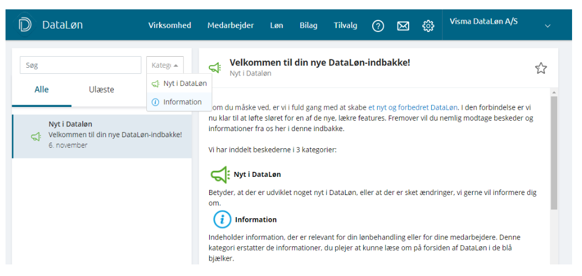Star the welcome message as favorite
This screenshot has height=276, width=582.
click(x=541, y=68)
